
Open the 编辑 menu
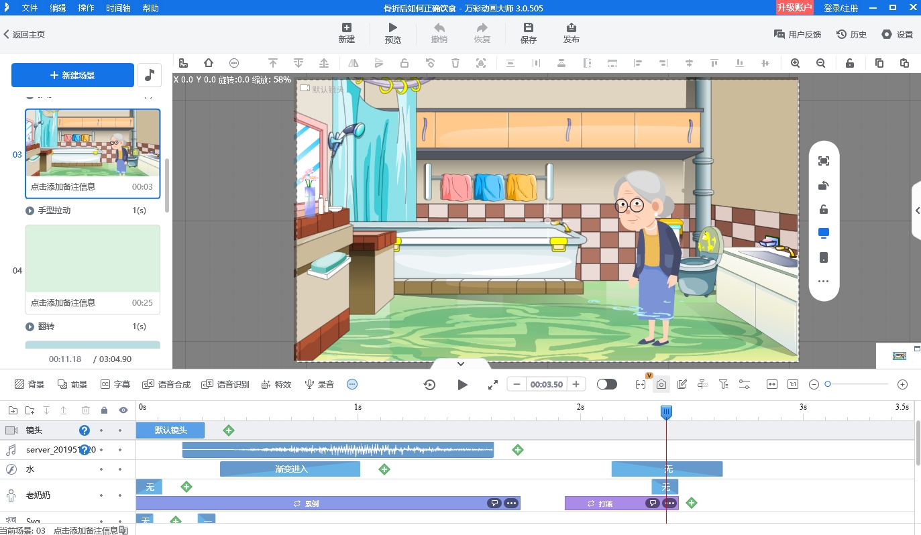[x=58, y=8]
